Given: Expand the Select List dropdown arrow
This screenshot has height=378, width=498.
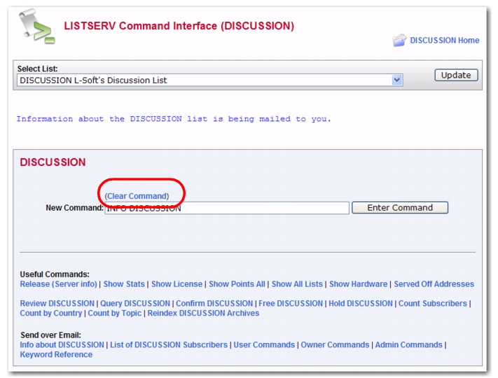Looking at the screenshot, I should pyautogui.click(x=397, y=80).
